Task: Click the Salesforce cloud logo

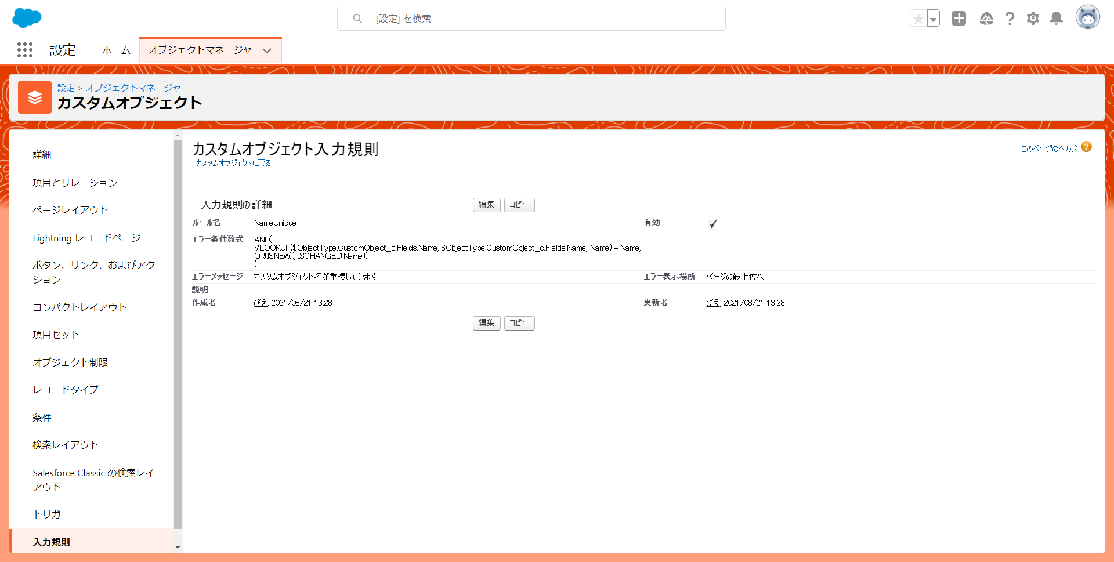Action: pyautogui.click(x=27, y=18)
